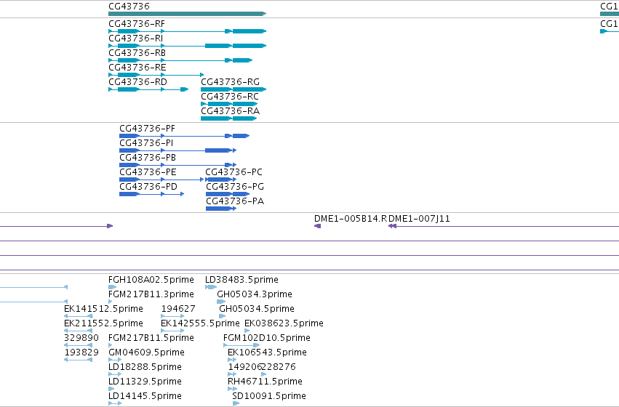Click the 329890 feature

point(78,345)
